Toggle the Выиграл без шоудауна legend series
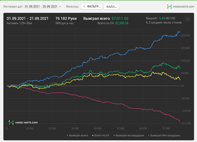197x142 pixels. point(164,135)
